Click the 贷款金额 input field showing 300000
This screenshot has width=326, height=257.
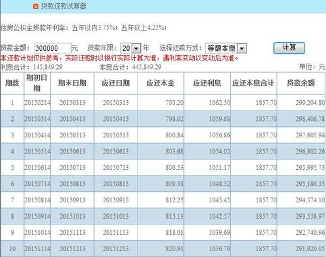point(53,48)
